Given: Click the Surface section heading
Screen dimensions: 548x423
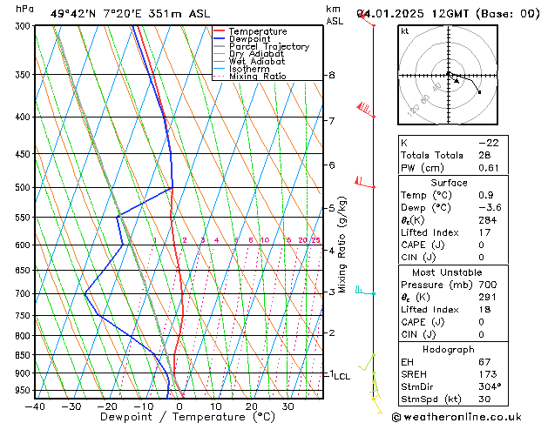Looking at the screenshot, I should pyautogui.click(x=449, y=183).
